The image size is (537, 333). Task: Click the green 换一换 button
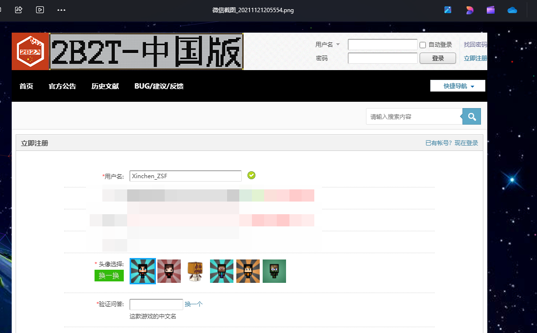[109, 276]
